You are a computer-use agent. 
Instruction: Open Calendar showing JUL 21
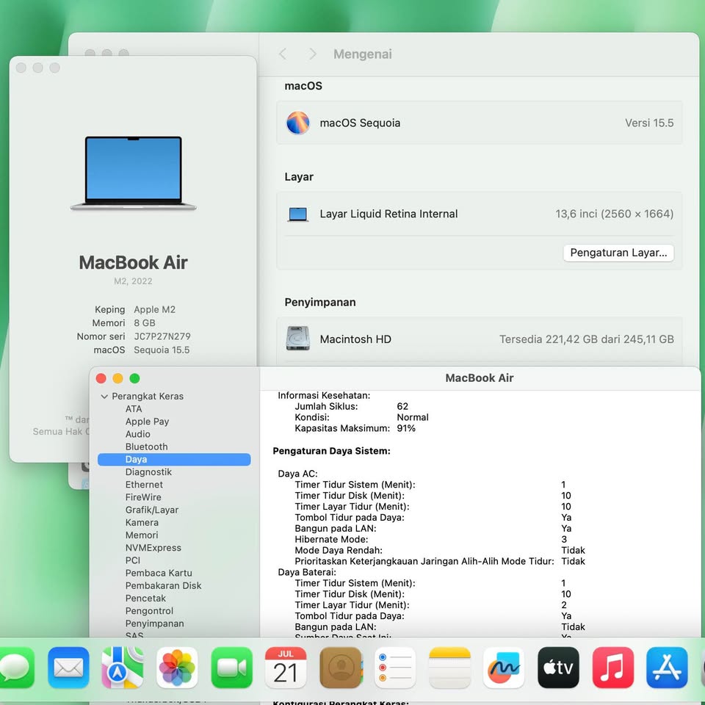(x=286, y=668)
